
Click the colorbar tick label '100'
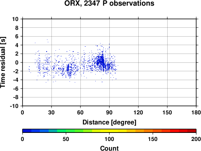109,139
